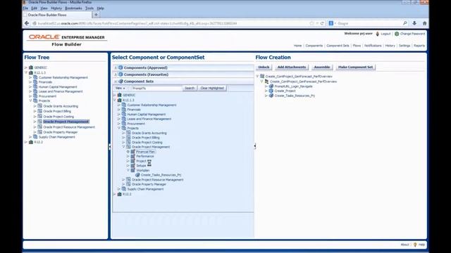Screen dimensions: 451x253
Task: Click the Change Password icon
Action: pyautogui.click(x=397, y=34)
